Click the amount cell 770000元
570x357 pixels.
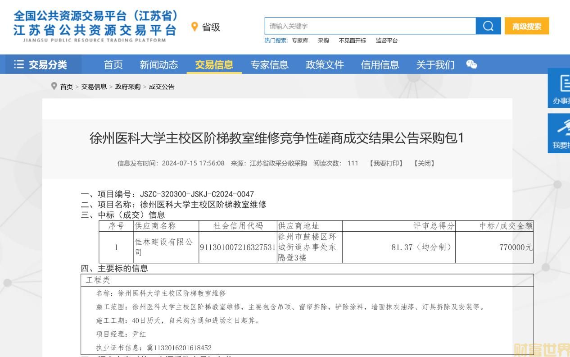[494, 247]
